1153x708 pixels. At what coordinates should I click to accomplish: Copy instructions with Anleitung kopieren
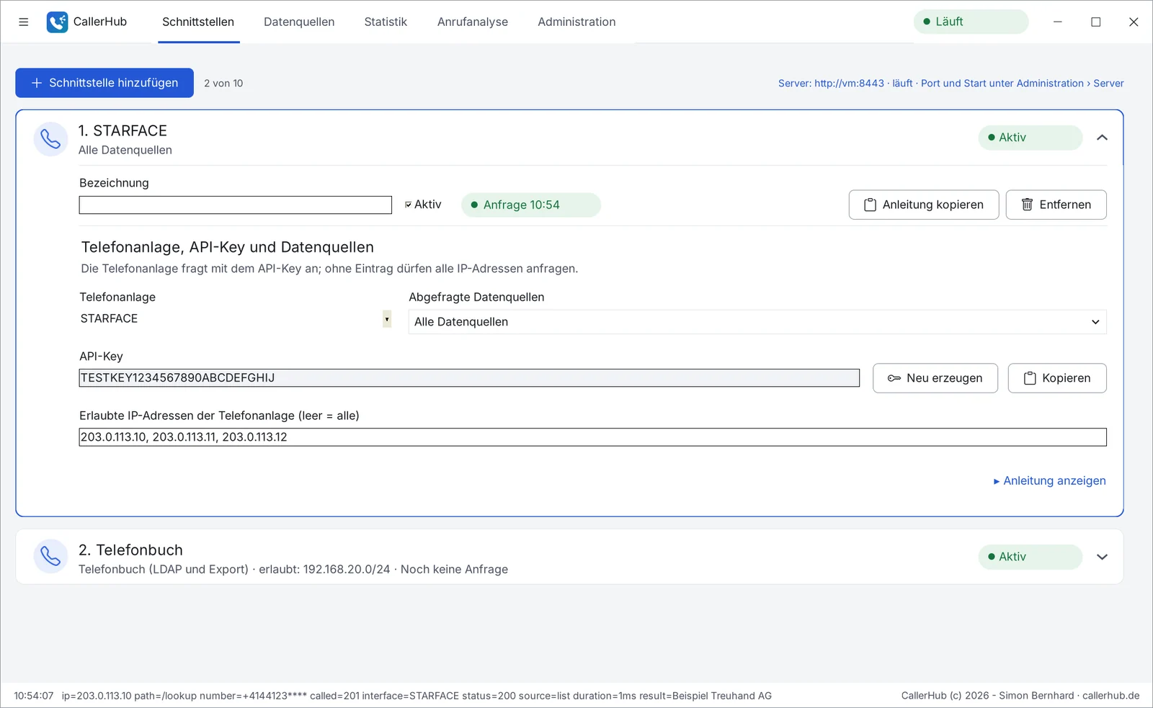pyautogui.click(x=923, y=205)
